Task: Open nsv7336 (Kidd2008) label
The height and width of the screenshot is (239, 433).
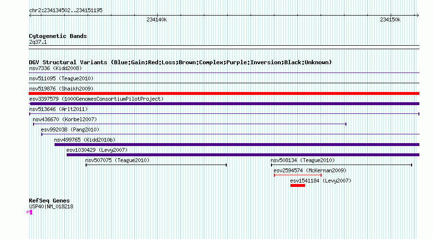Action: (55, 68)
